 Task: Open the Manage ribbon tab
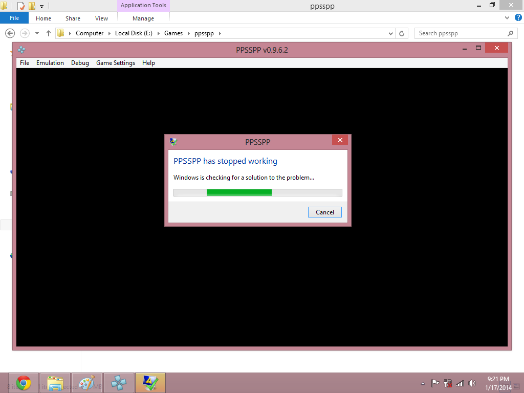click(143, 18)
